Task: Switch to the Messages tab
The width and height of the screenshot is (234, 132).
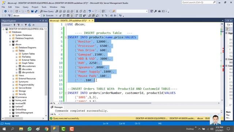Action: click(x=57, y=107)
